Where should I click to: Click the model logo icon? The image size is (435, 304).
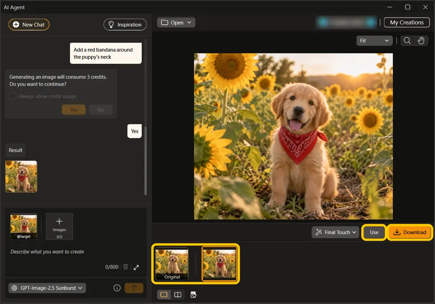pyautogui.click(x=14, y=288)
